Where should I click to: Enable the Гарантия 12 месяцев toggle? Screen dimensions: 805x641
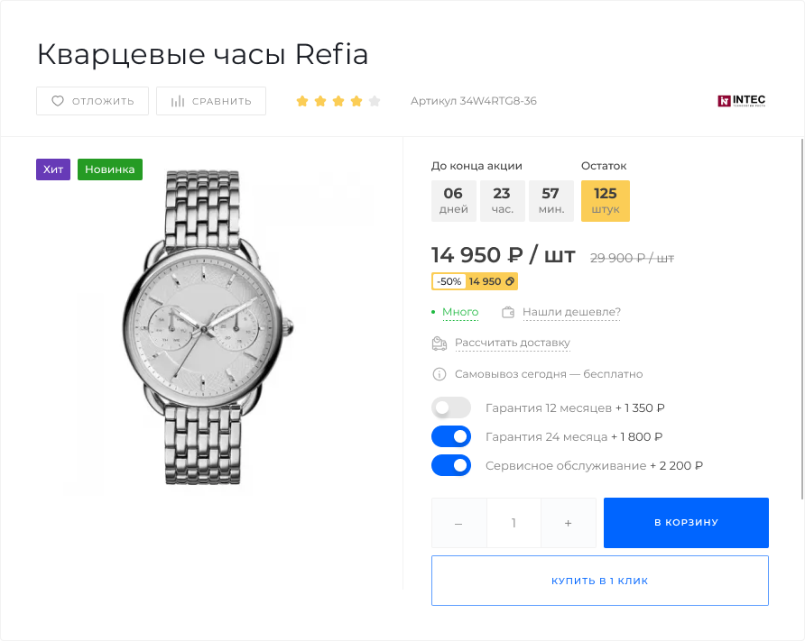(451, 407)
